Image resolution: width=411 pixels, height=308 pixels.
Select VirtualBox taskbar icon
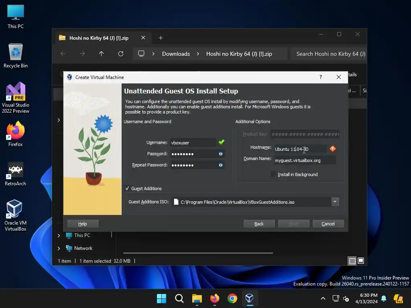250,298
